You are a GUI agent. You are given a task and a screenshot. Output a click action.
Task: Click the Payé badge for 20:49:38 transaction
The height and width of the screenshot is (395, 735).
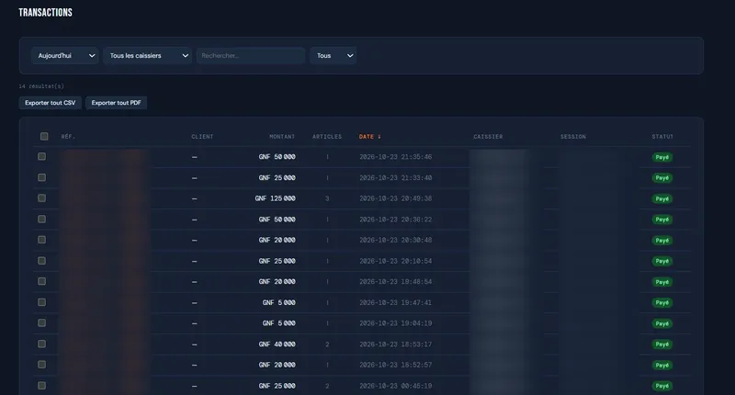click(662, 199)
